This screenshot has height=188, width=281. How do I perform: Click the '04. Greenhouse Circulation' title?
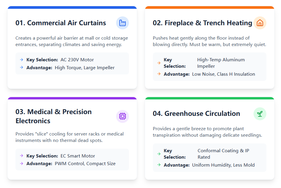tap(196, 114)
